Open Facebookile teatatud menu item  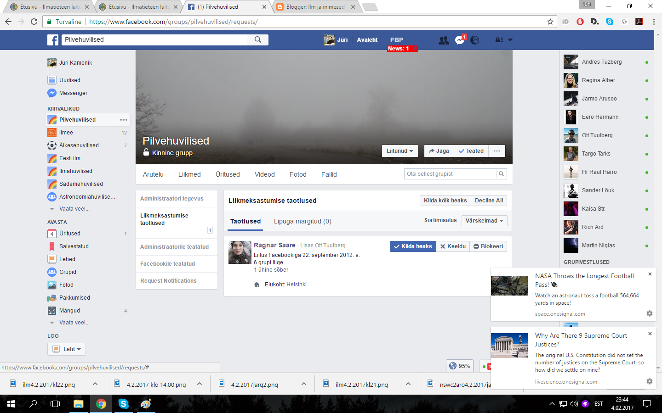[x=167, y=264]
